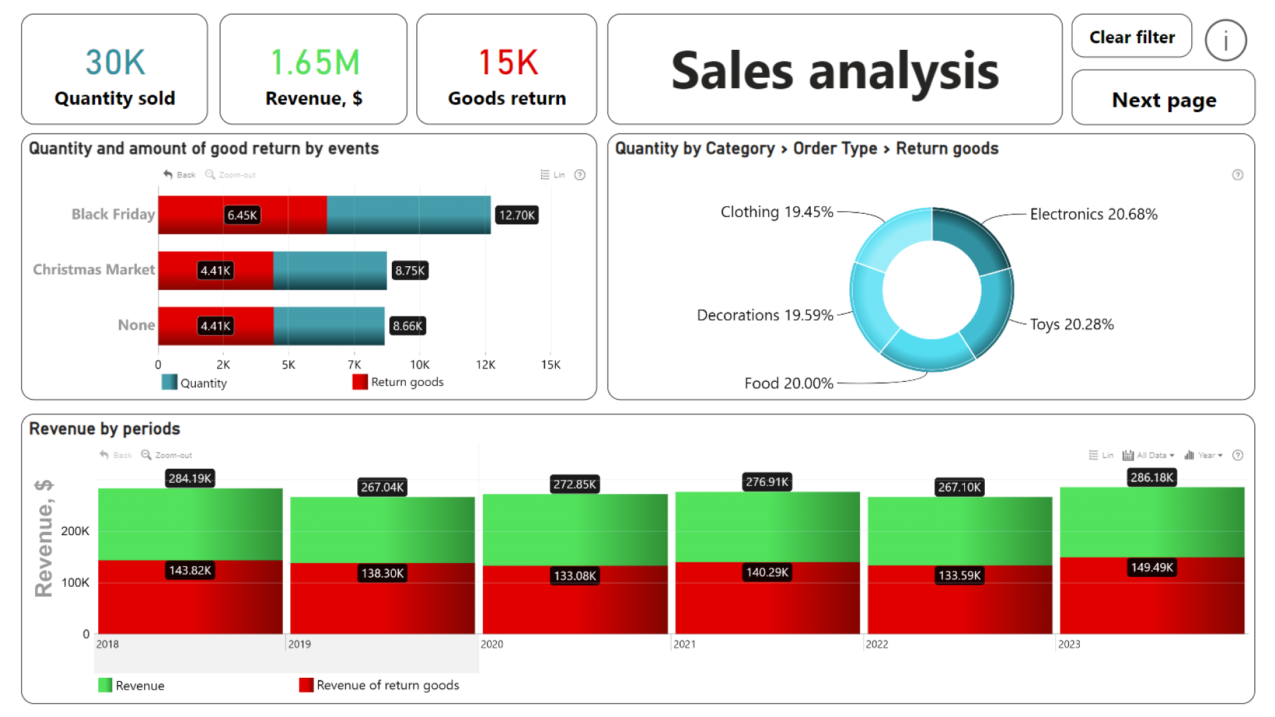The image size is (1275, 717).
Task: Select 2021 green revenue bar
Action: pos(768,527)
